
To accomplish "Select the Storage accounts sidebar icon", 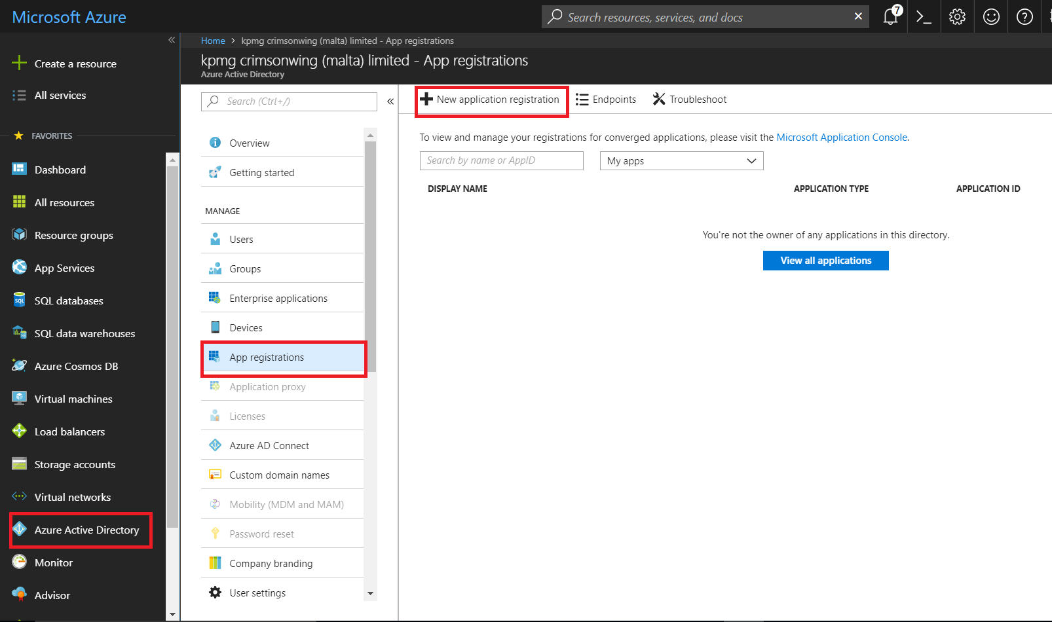I will point(19,464).
